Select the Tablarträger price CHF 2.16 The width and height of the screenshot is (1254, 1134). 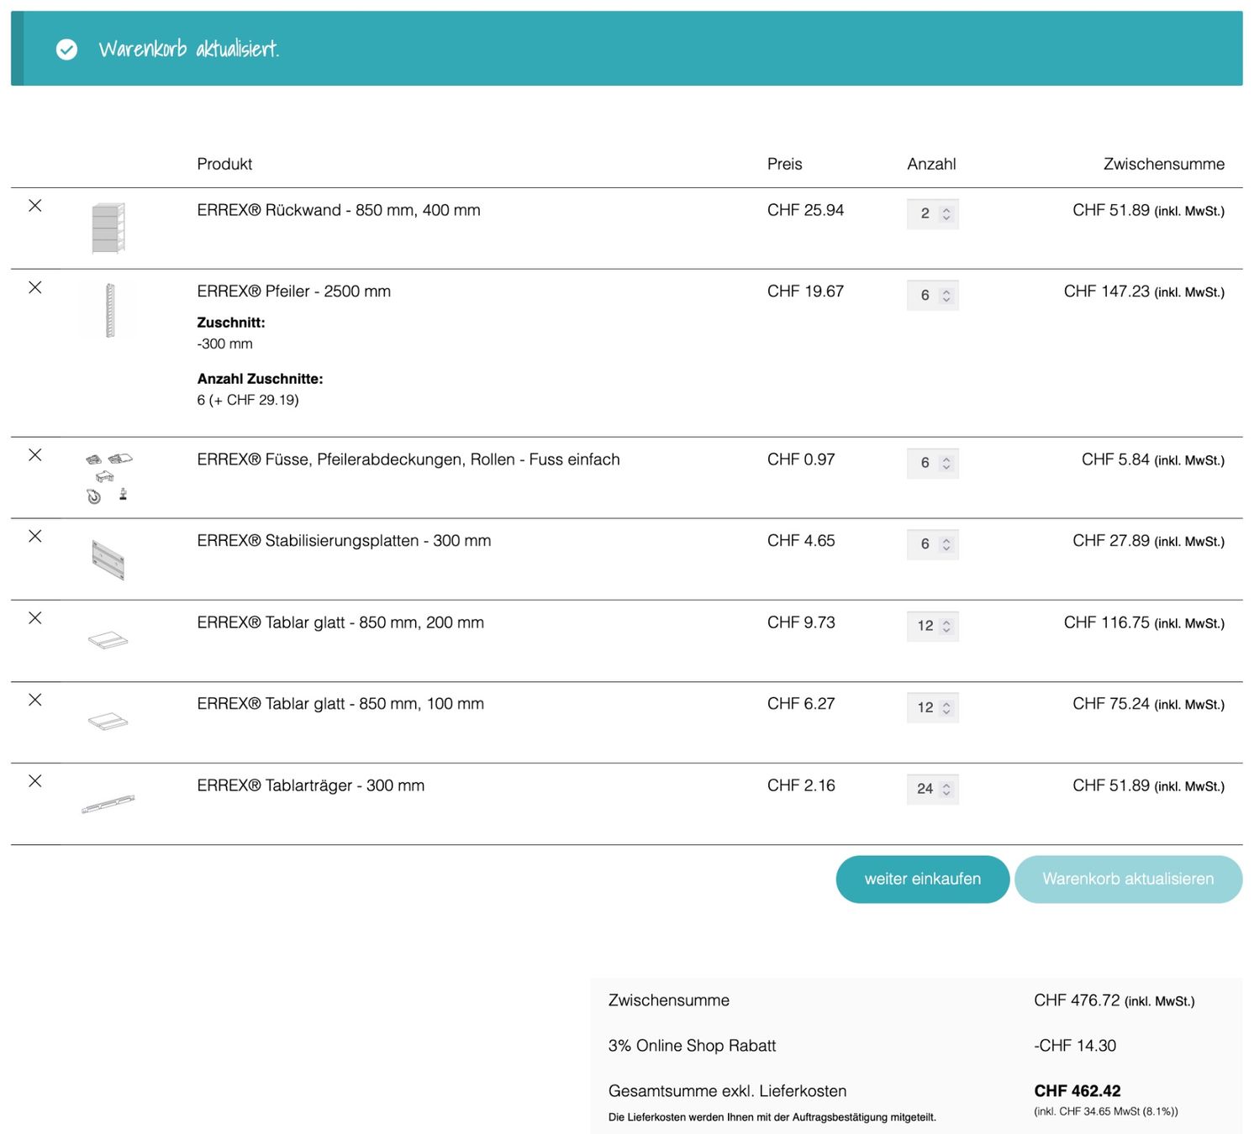[x=801, y=785]
